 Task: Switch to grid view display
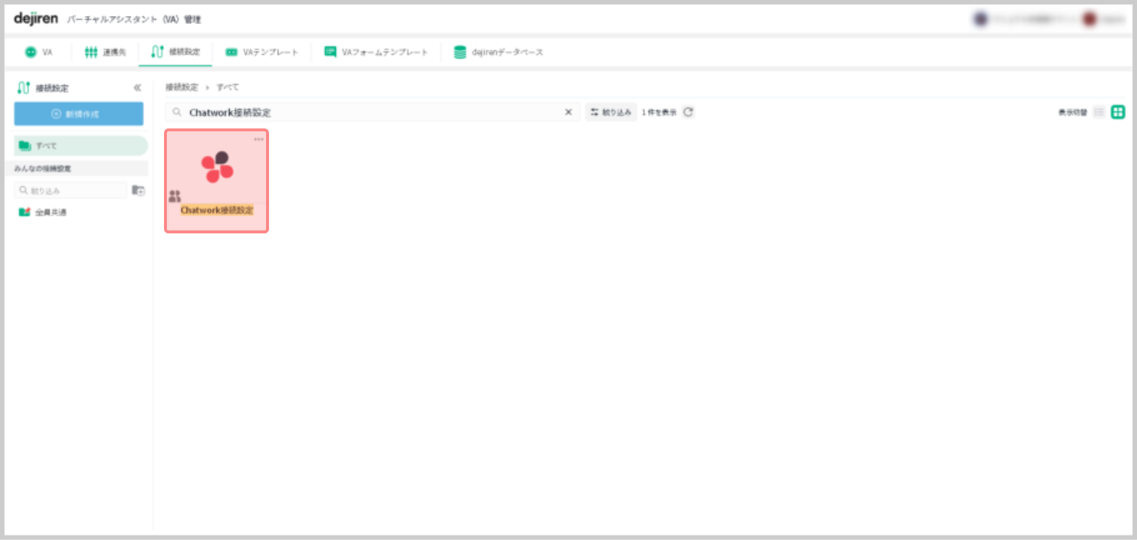click(x=1117, y=112)
